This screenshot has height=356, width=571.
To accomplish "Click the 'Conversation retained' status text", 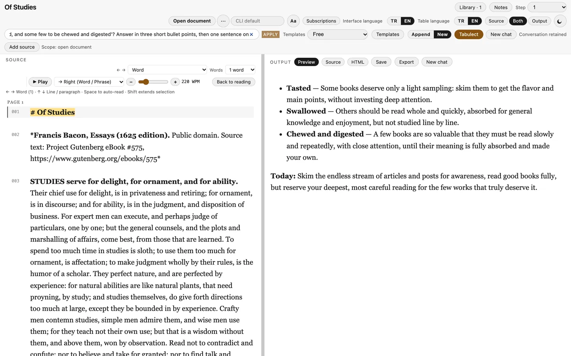I will click(542, 34).
